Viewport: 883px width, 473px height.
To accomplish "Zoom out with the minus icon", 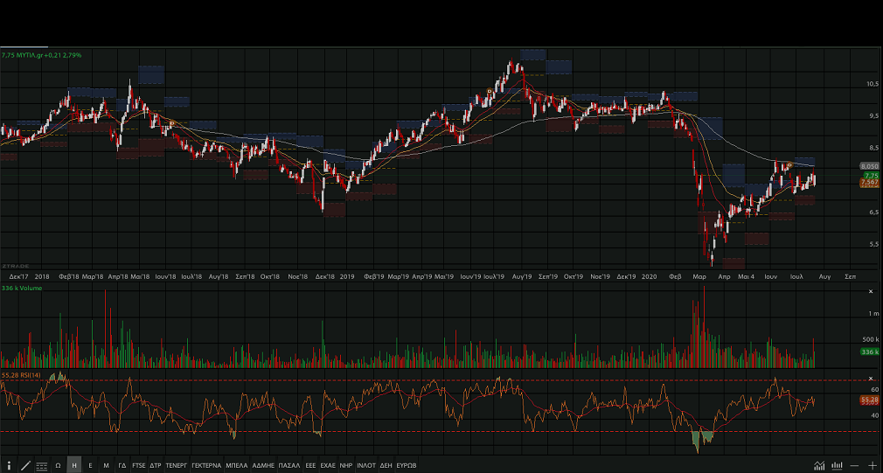I will pos(855,465).
